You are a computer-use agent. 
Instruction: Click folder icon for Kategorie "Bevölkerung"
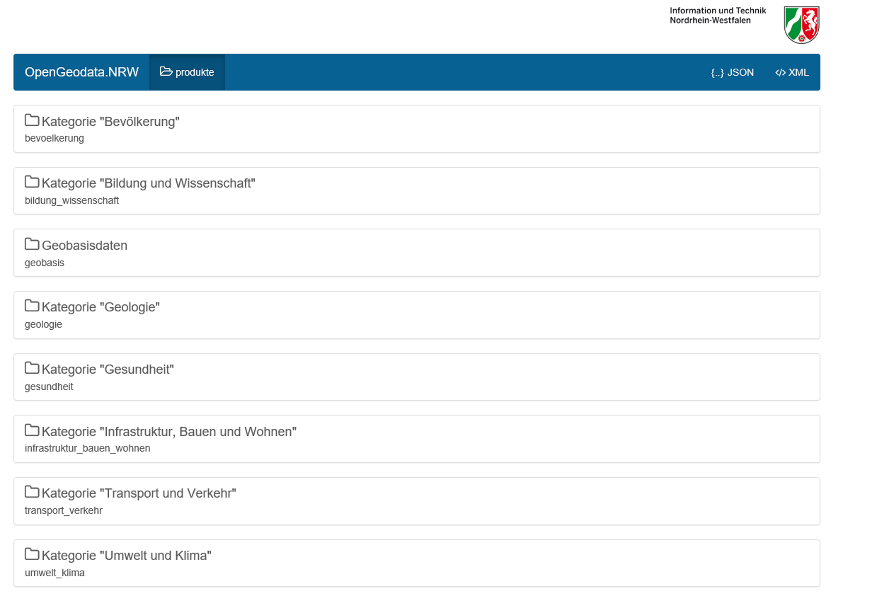click(x=32, y=120)
